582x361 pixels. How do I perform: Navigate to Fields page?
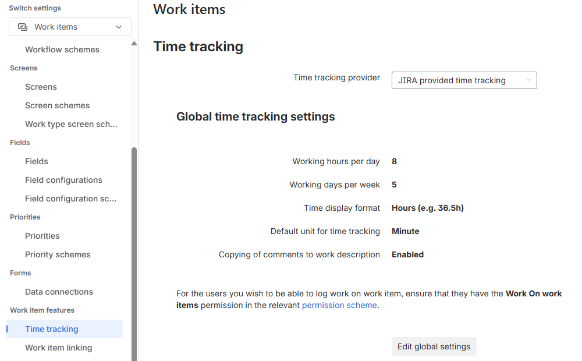37,161
